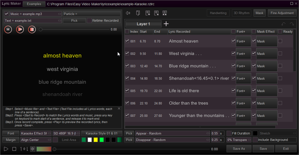Open Karaoke Effect dropdown
The image size is (299, 155).
pos(36,133)
